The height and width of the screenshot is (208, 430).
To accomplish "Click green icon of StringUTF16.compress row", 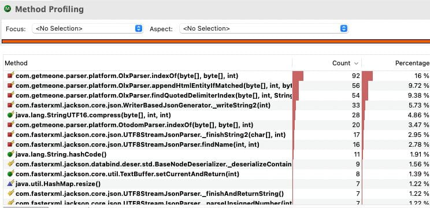I will point(10,115).
